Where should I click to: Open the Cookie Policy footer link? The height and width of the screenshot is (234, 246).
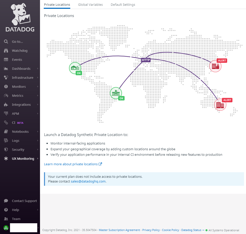170,230
